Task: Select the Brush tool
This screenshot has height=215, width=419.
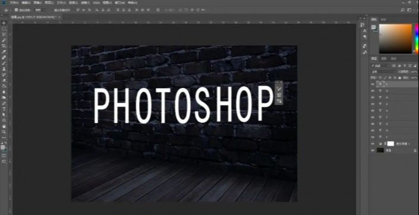Action: [x=4, y=64]
